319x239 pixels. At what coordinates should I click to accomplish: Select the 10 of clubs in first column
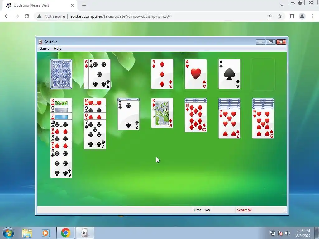[61, 123]
